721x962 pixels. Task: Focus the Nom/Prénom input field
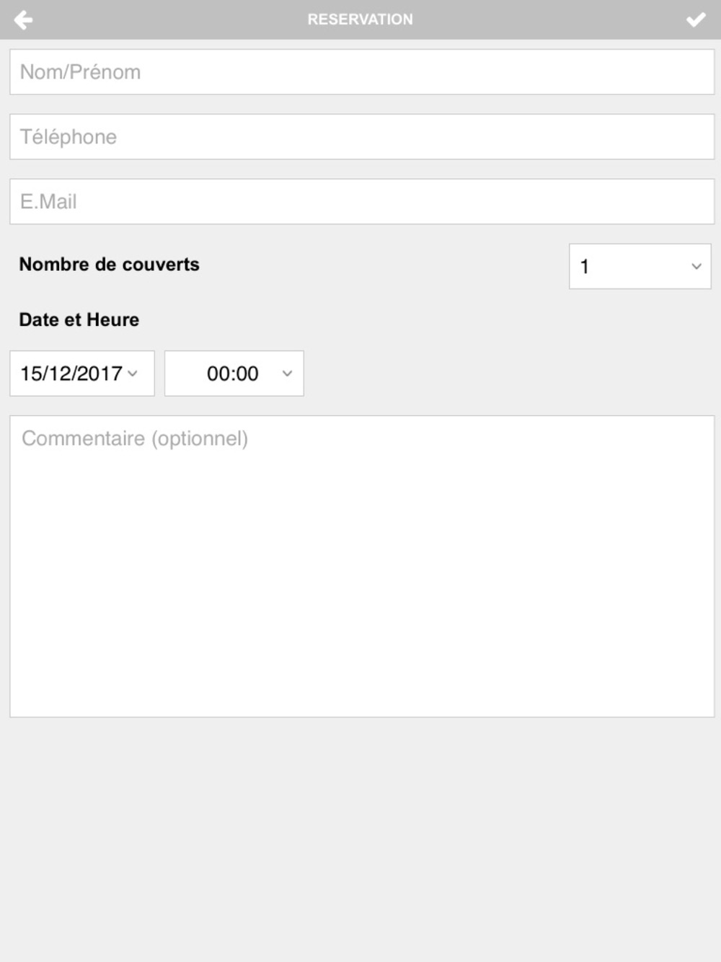point(362,72)
